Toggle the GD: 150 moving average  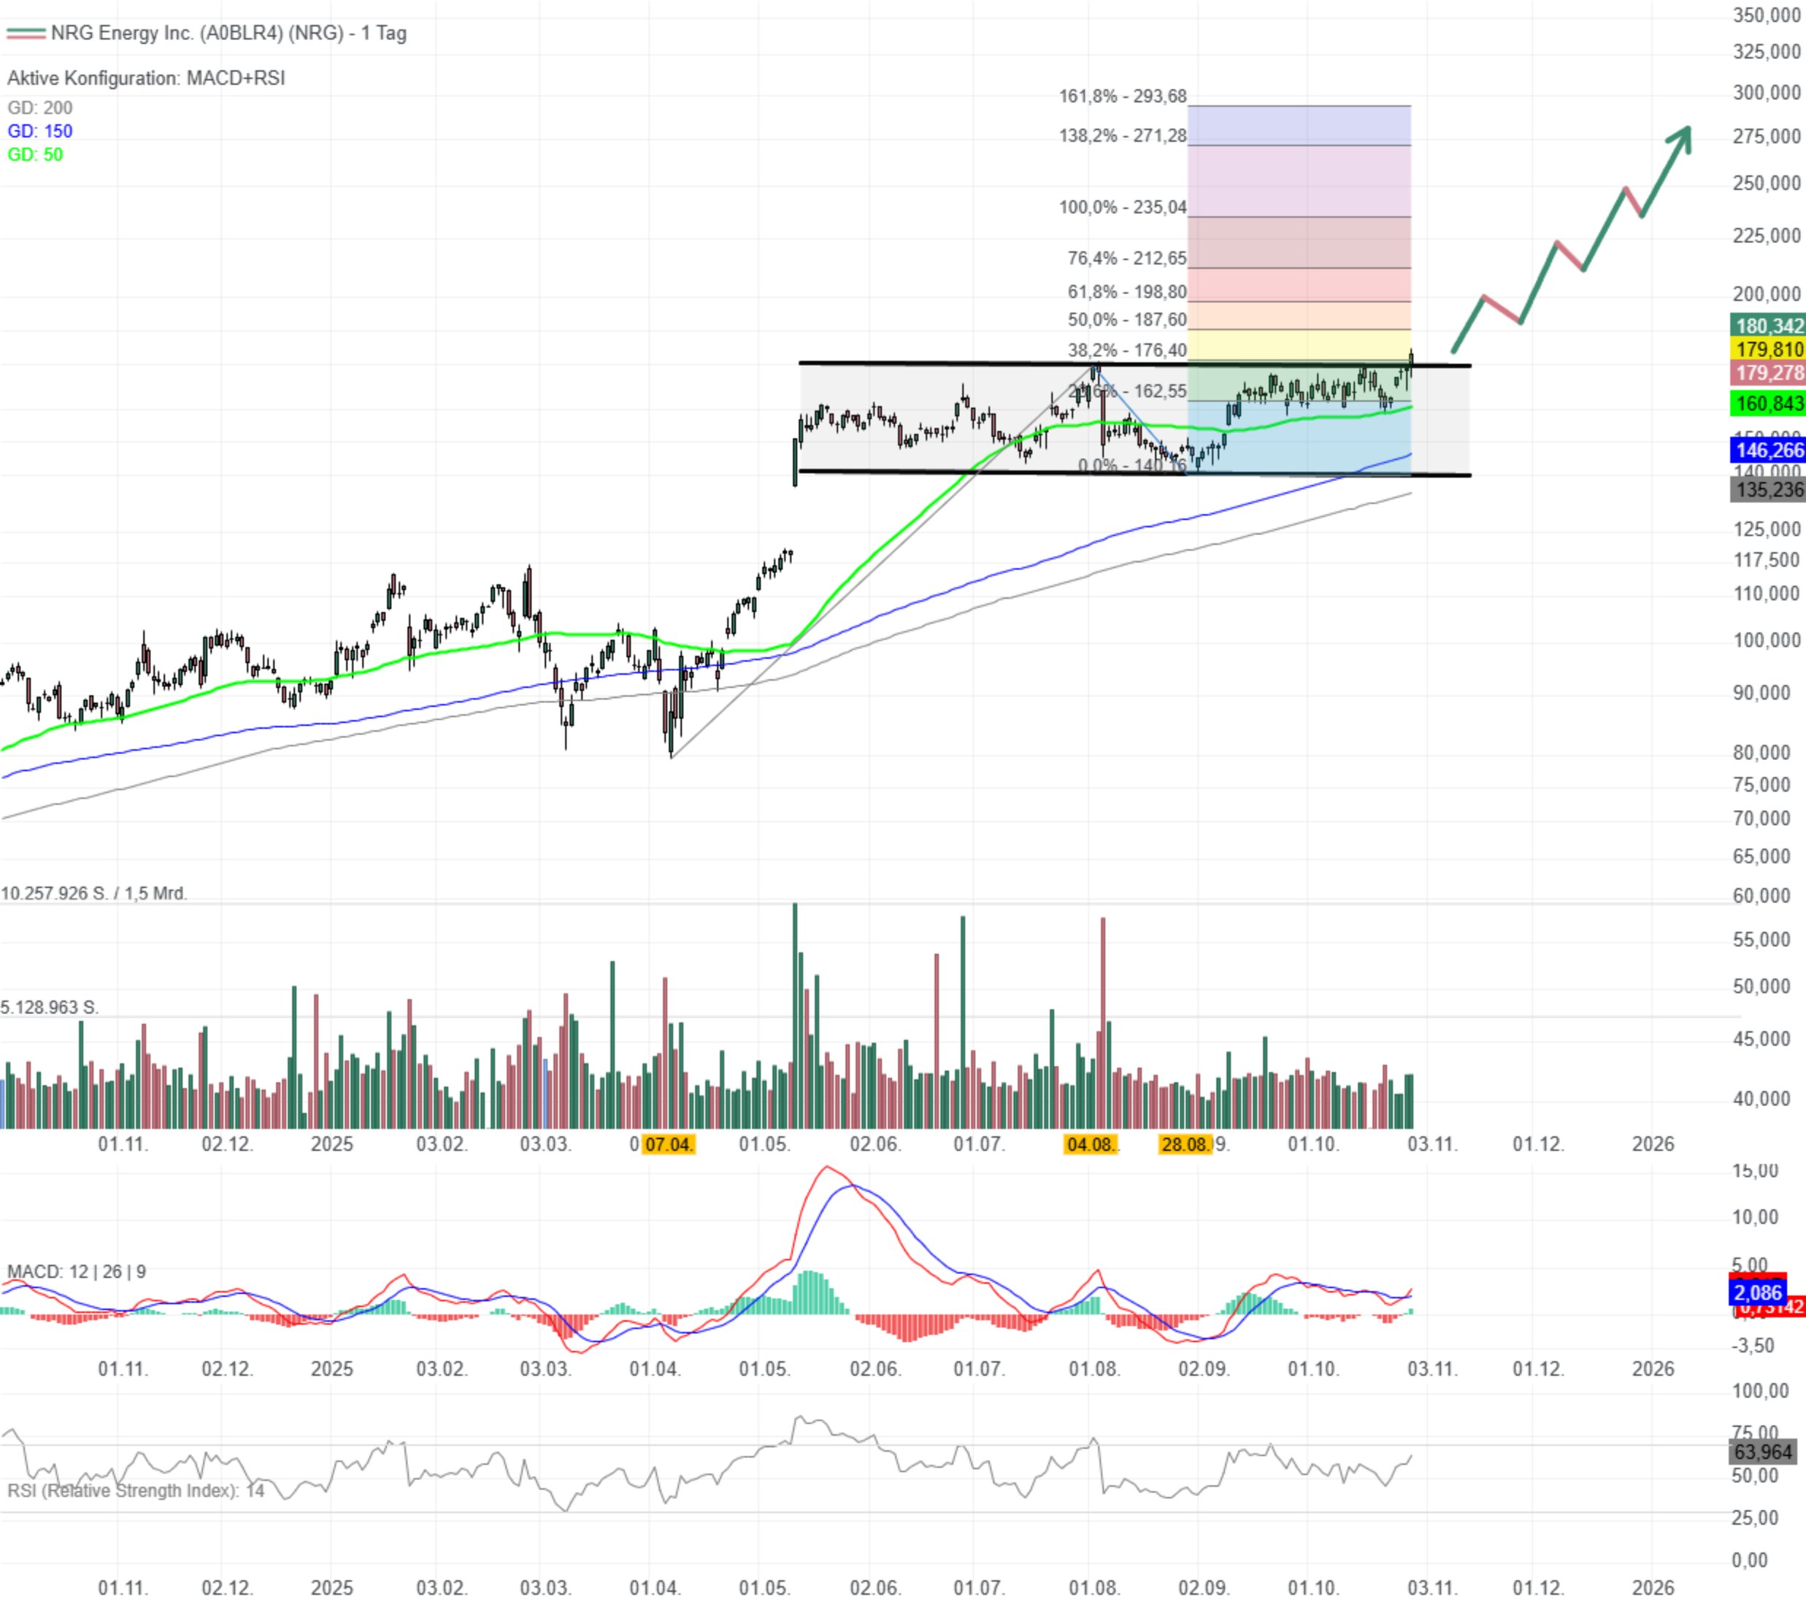tap(38, 133)
